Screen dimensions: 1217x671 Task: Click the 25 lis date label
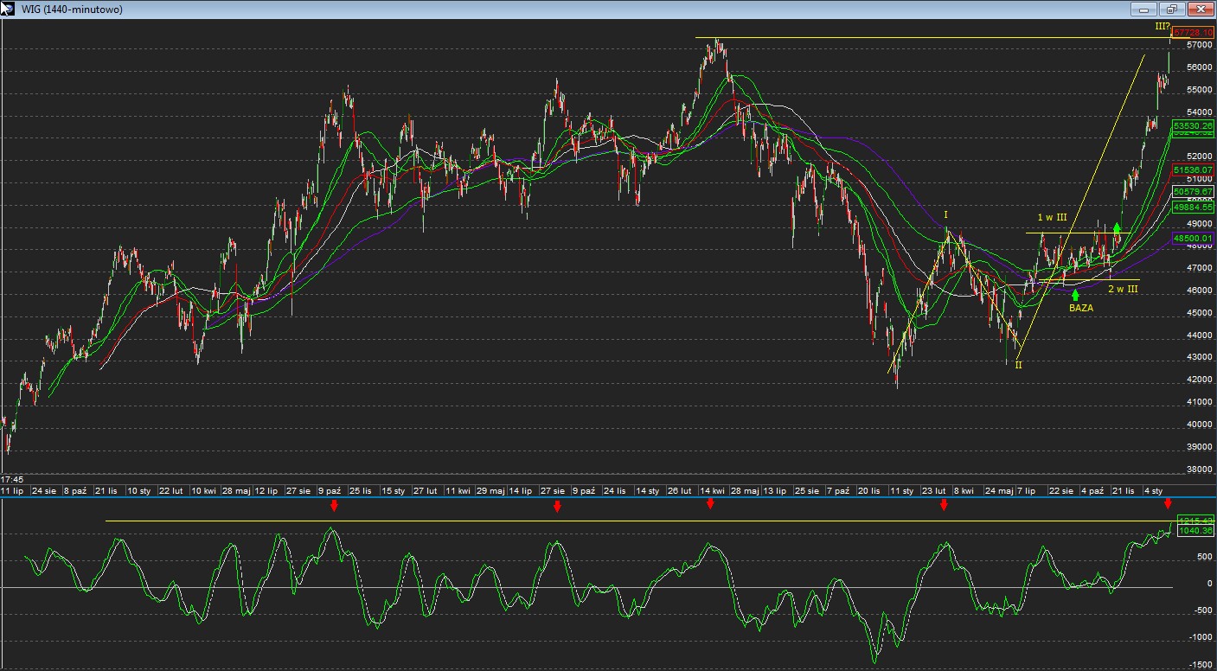pyautogui.click(x=361, y=490)
